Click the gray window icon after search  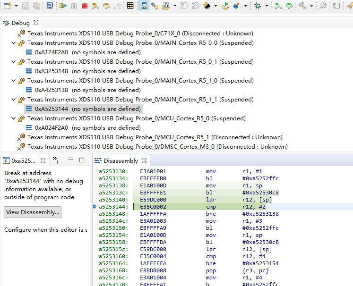[x=336, y=6]
